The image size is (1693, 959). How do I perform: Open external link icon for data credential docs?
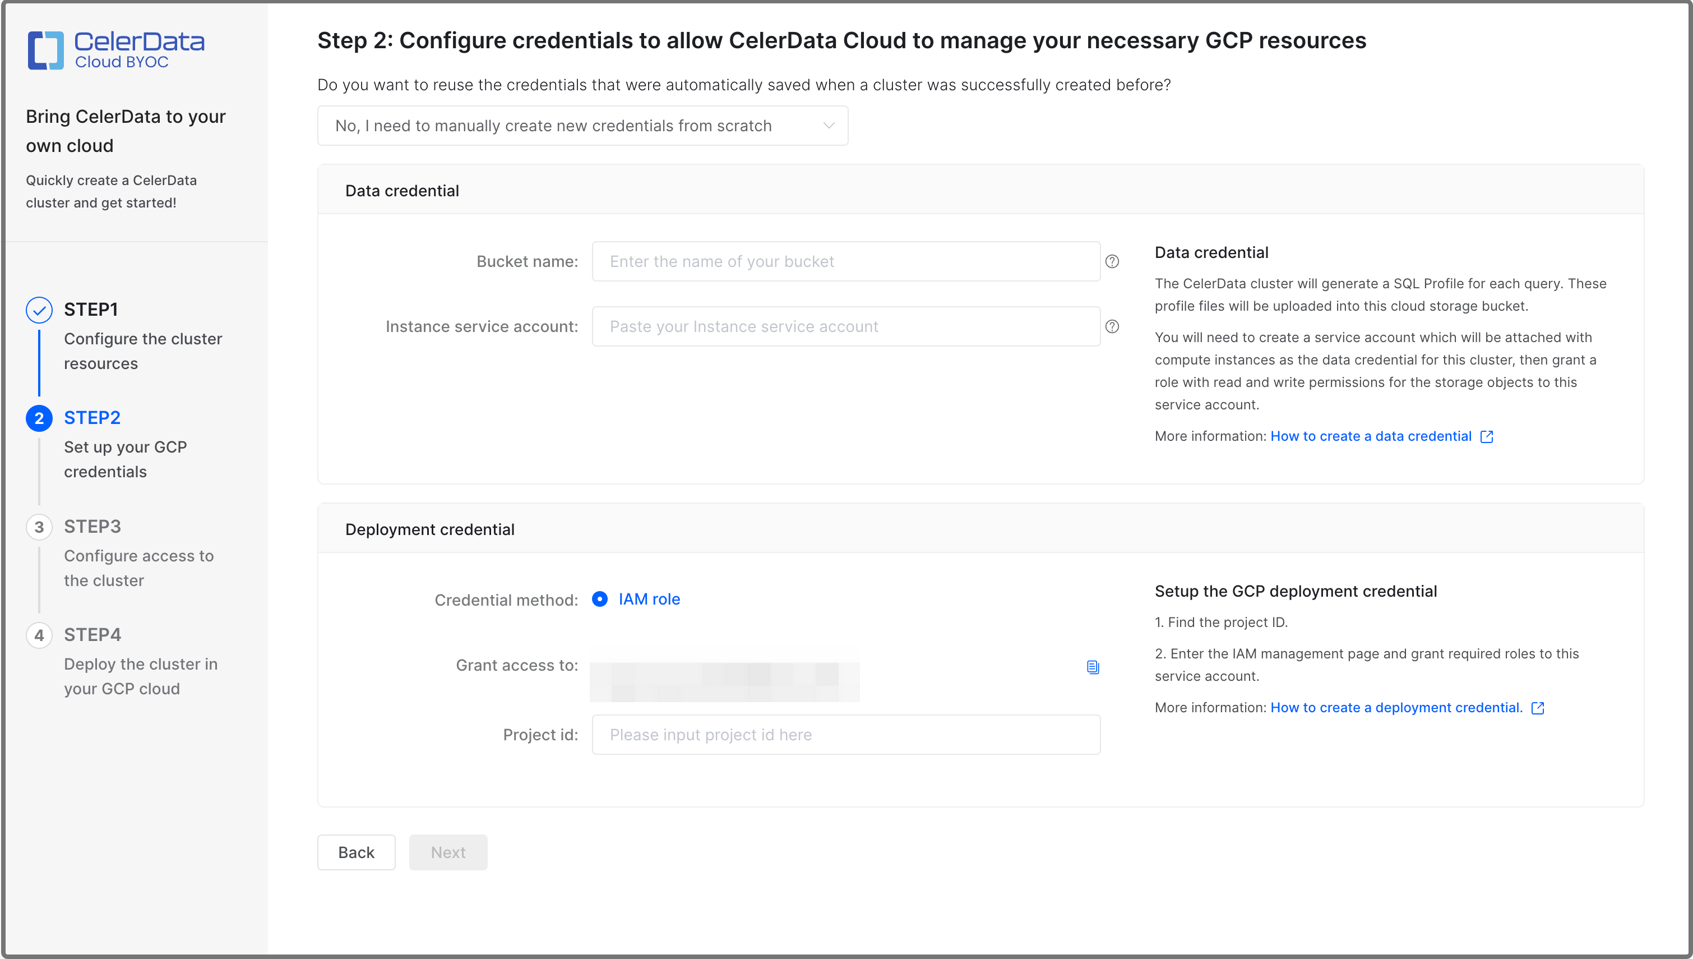(x=1487, y=436)
